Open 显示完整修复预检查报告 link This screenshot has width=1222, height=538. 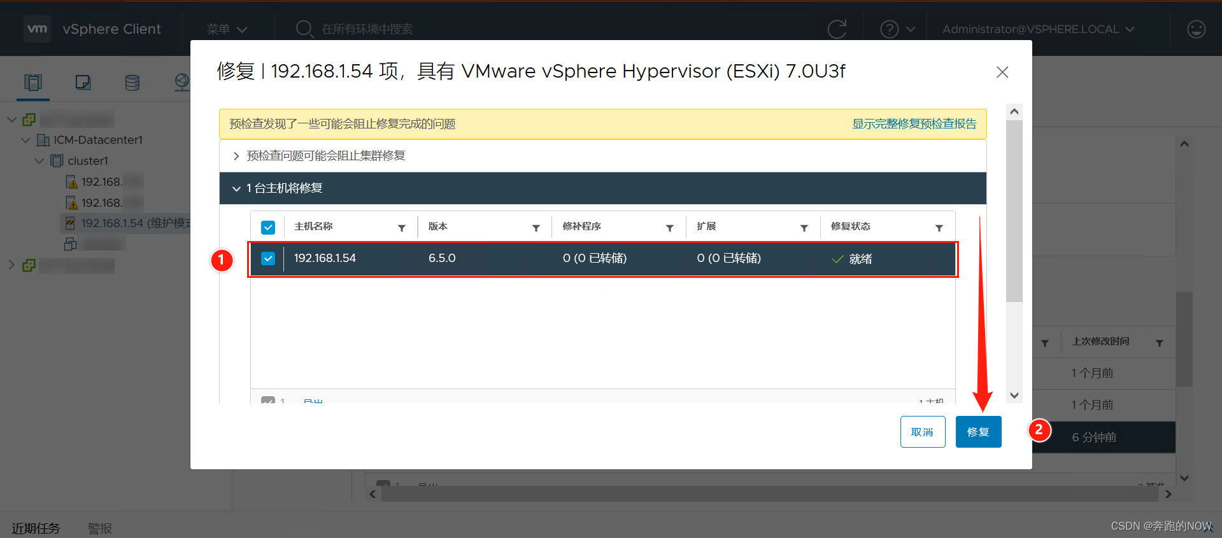click(x=914, y=124)
